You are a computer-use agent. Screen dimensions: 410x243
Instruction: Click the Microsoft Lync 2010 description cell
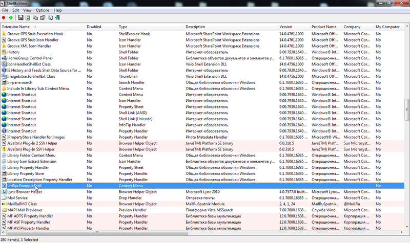pos(202,191)
